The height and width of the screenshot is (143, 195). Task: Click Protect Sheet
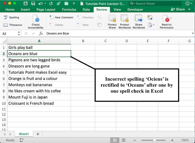pyautogui.click(x=112, y=22)
